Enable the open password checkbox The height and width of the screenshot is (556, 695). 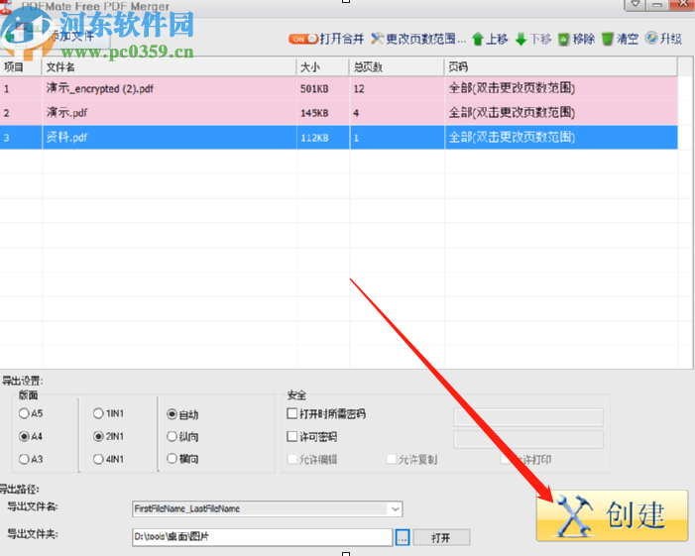(292, 414)
